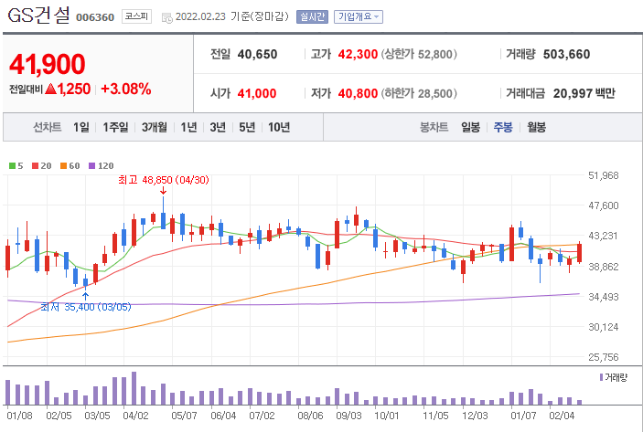Viewport: 643px width, 432px height.
Task: Click the 38,862 price axis label
Action: pos(604,267)
